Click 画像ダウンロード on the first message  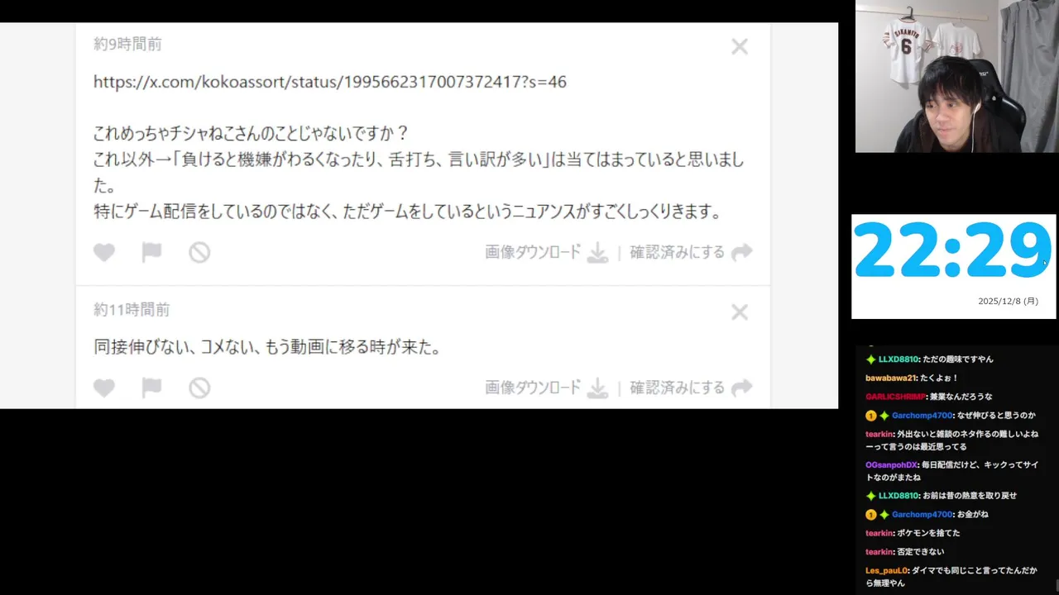click(533, 252)
